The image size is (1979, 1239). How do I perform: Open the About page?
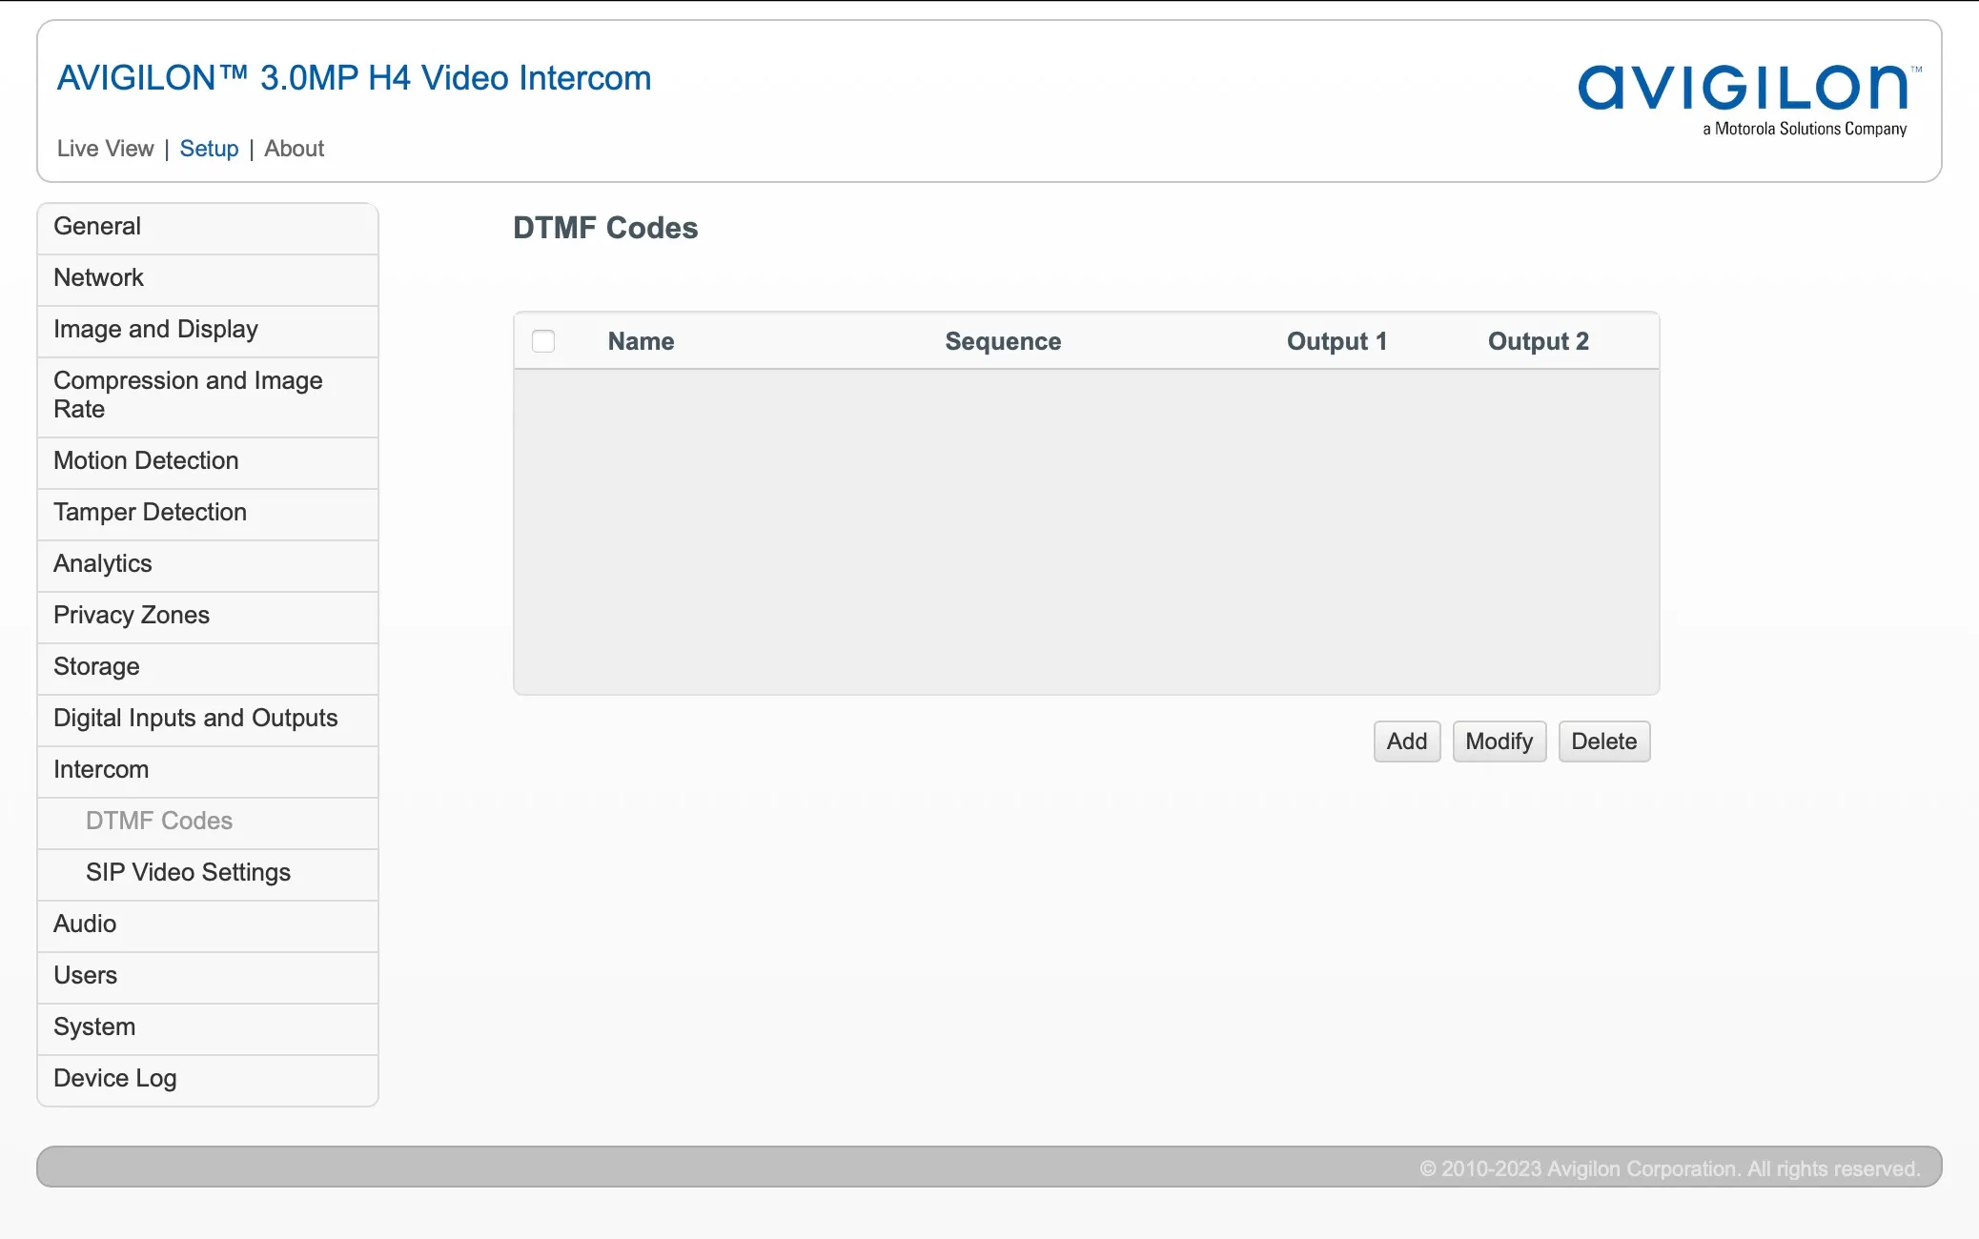pyautogui.click(x=294, y=149)
